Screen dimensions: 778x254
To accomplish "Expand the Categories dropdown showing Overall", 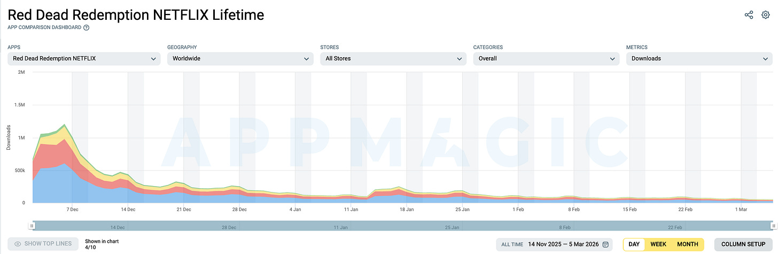I will coord(546,58).
